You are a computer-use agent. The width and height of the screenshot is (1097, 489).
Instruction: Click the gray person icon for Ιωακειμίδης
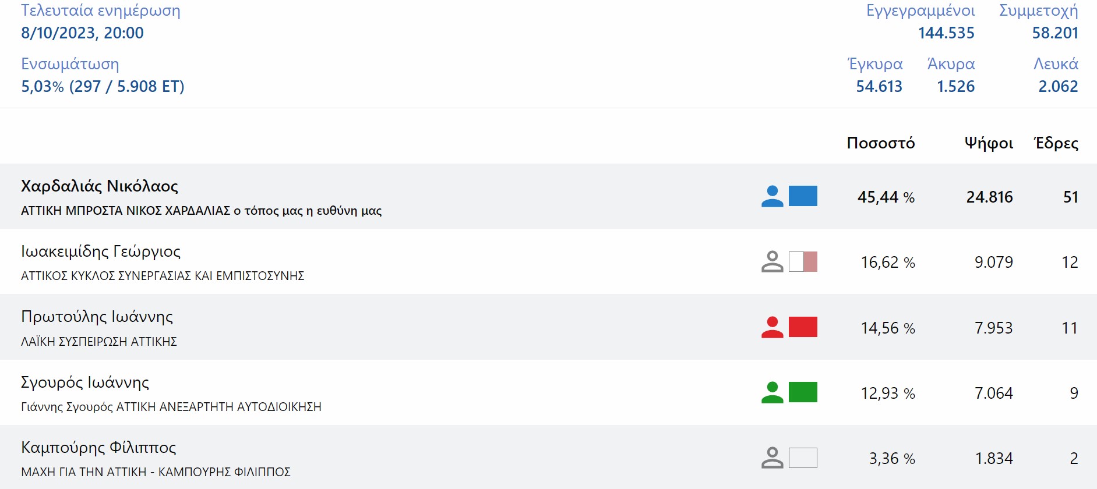click(772, 261)
